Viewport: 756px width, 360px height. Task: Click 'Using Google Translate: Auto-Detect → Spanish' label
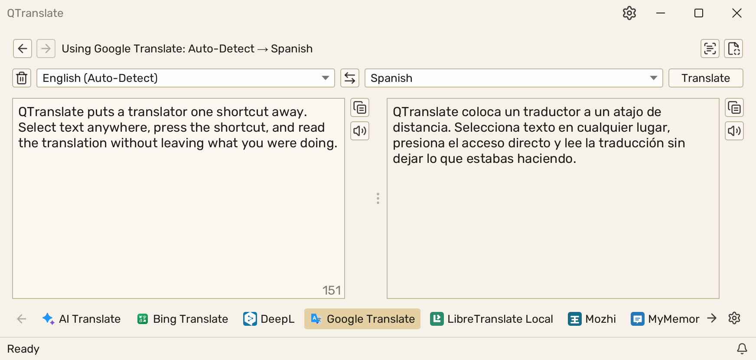click(x=187, y=49)
